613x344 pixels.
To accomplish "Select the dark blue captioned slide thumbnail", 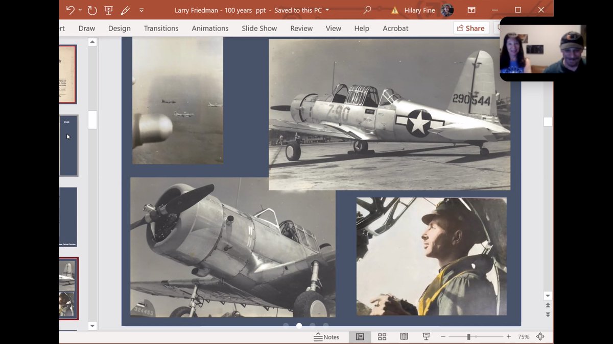I will click(x=68, y=217).
